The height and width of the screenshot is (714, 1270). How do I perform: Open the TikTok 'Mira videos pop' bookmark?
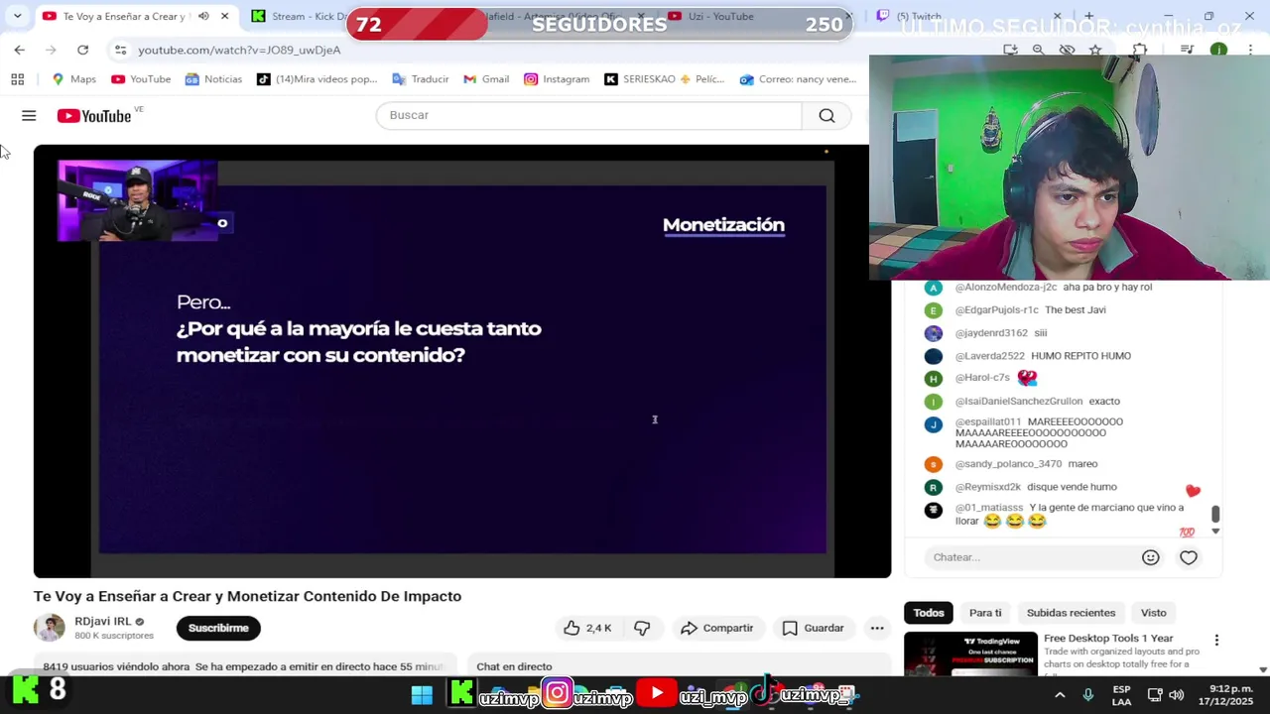click(x=317, y=79)
